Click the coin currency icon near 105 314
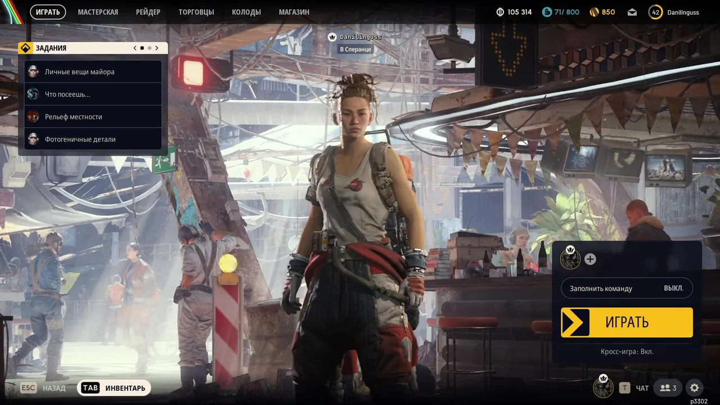Screen dimensions: 720x405 point(500,12)
